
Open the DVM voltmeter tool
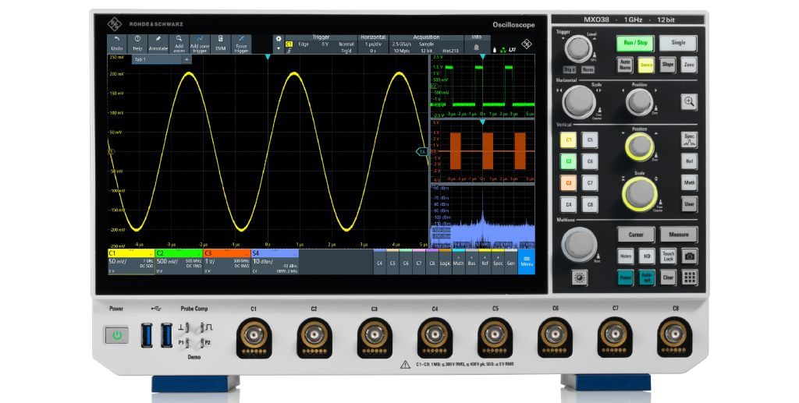tap(221, 43)
